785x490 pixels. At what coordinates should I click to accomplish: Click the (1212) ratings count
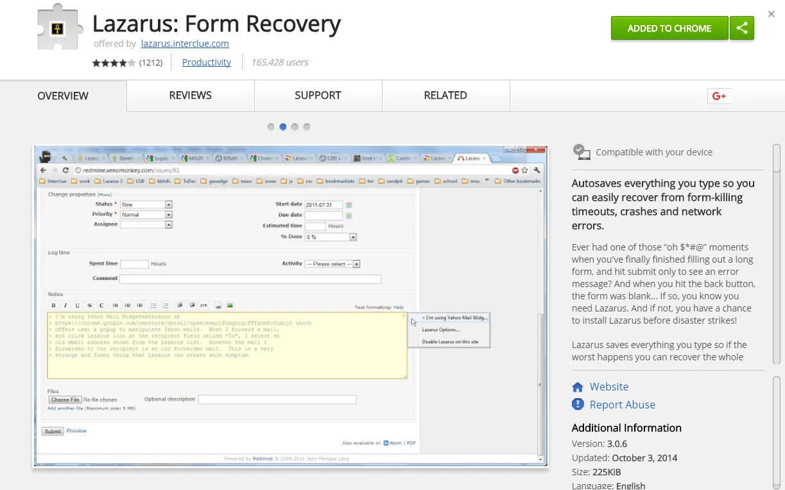point(151,63)
